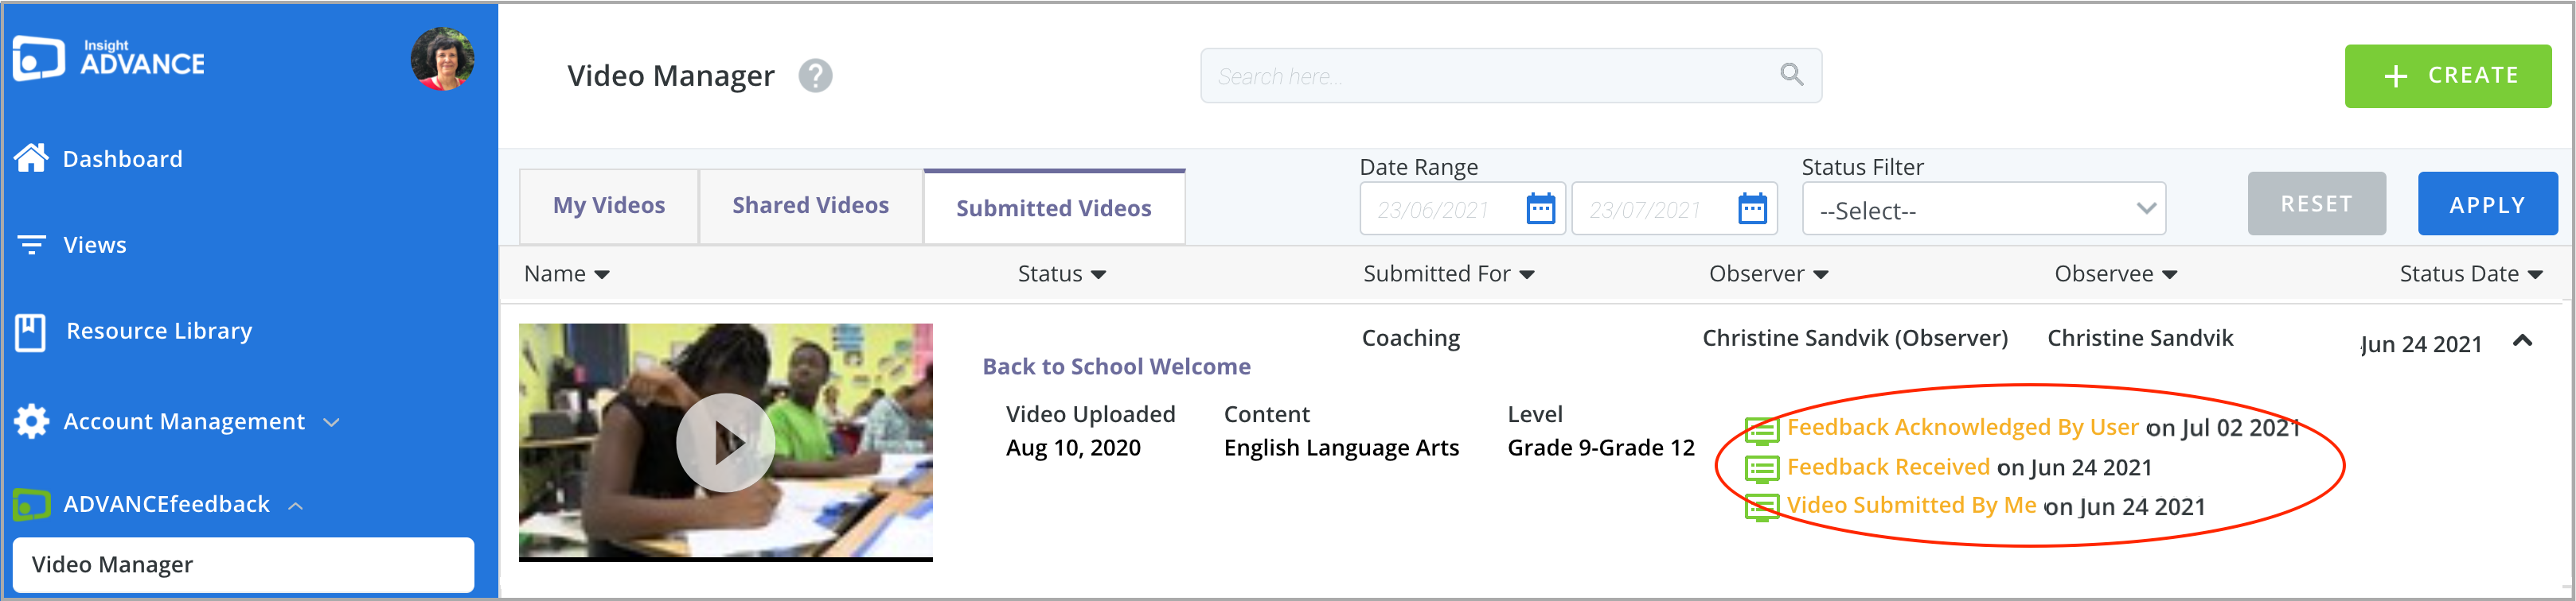Sort by the Observee column
Image resolution: width=2576 pixels, height=601 pixels.
(x=2115, y=273)
